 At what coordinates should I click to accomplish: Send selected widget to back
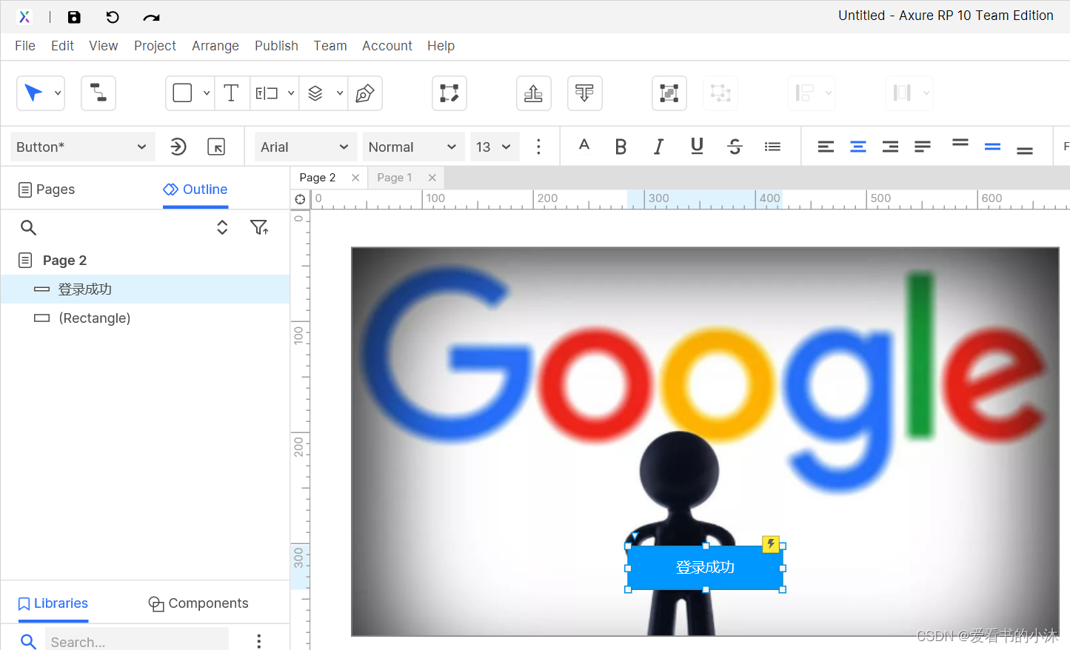(x=585, y=93)
